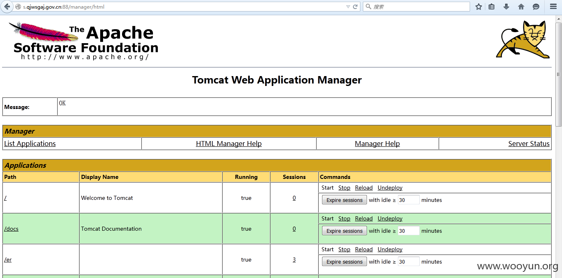Click the Tomcat cat logo

[x=523, y=39]
